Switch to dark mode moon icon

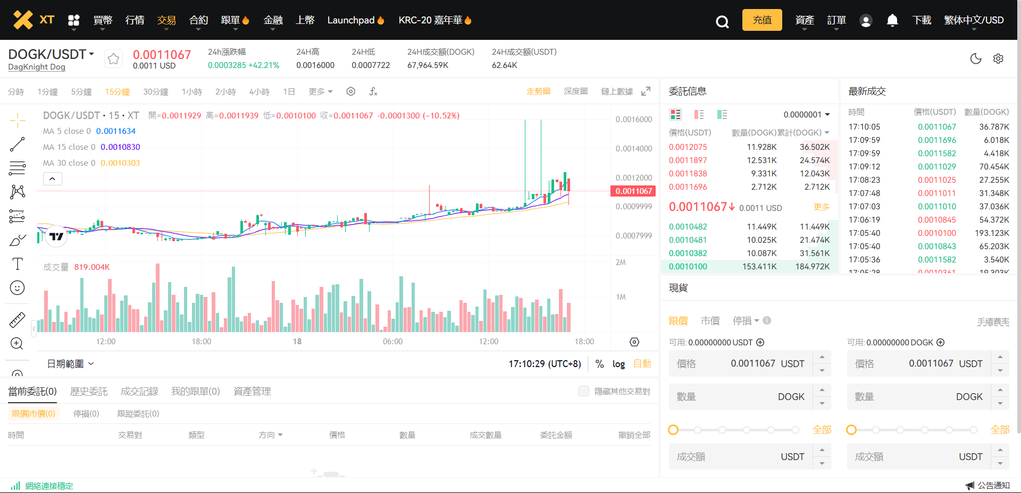coord(976,58)
